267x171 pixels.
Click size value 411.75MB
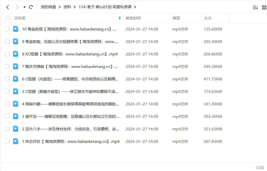tap(213, 79)
